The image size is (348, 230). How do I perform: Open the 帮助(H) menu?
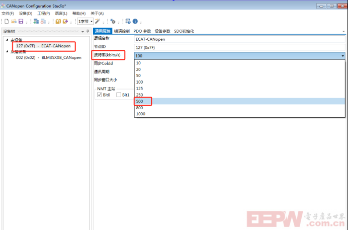tap(79, 14)
